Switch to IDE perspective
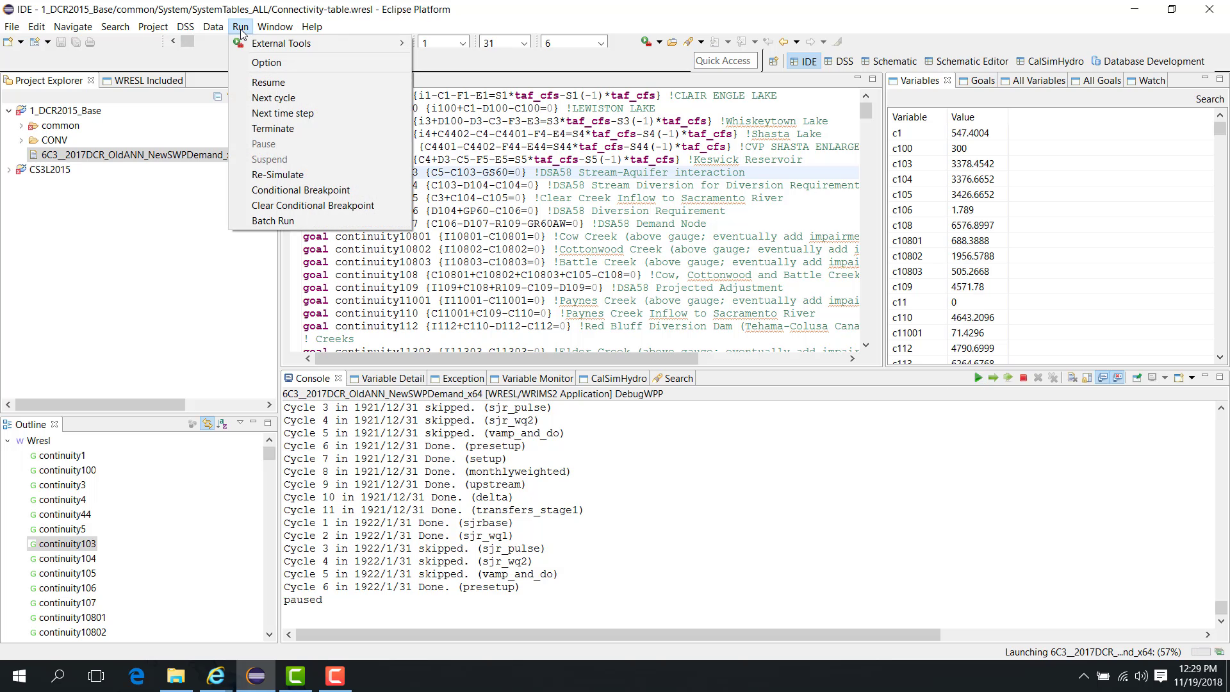The width and height of the screenshot is (1230, 692). click(803, 62)
